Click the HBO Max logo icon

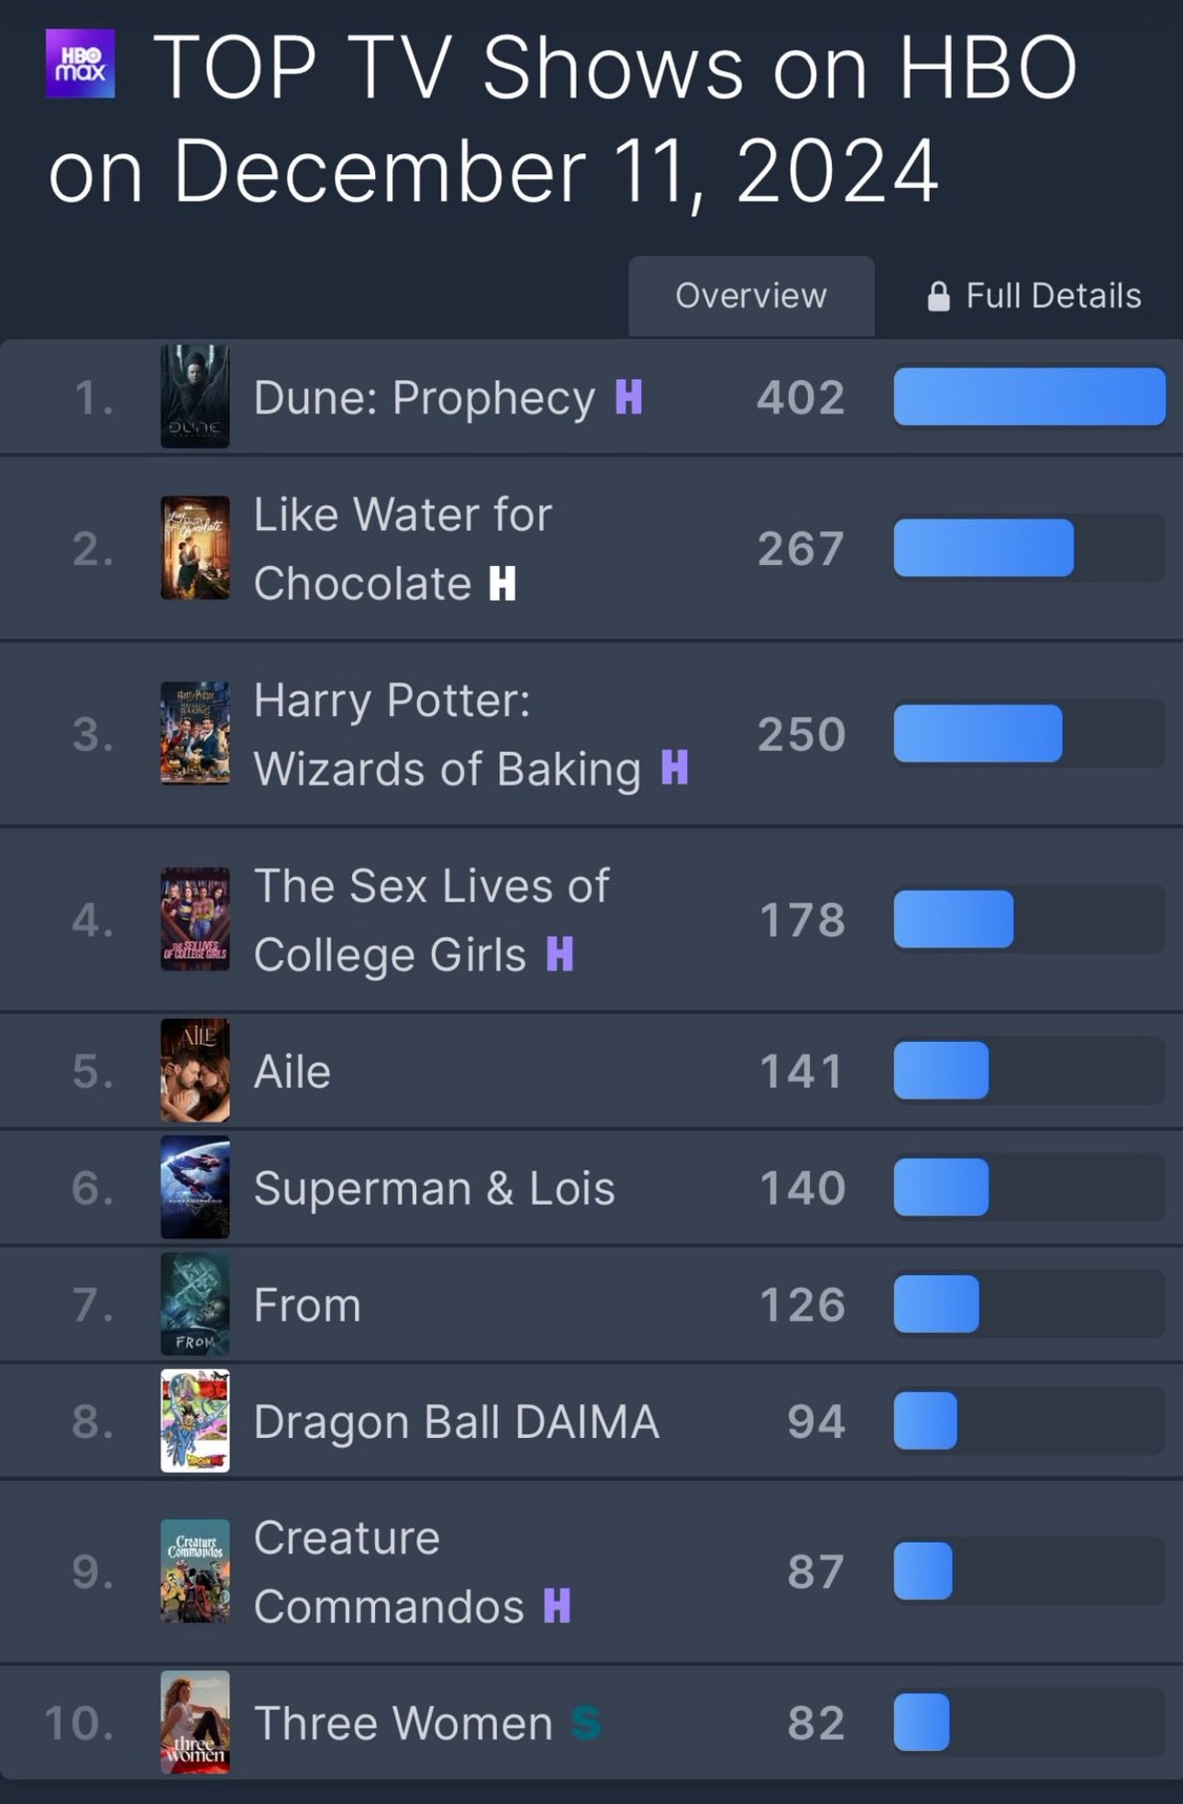pos(81,63)
